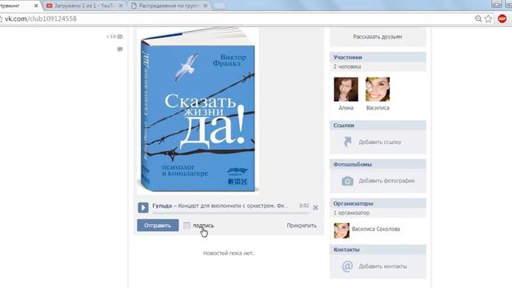Click the Отправить button
This screenshot has height=288, width=512.
158,226
